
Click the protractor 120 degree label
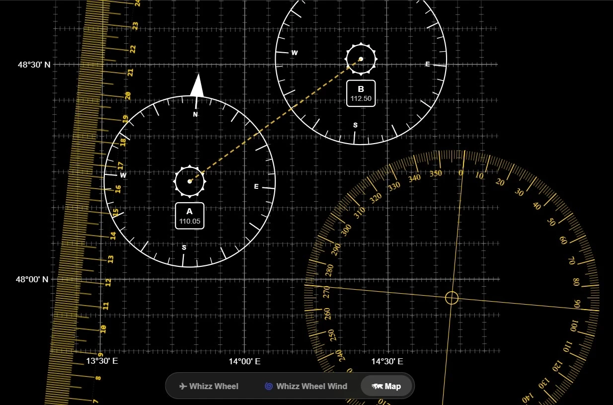[x=557, y=365]
